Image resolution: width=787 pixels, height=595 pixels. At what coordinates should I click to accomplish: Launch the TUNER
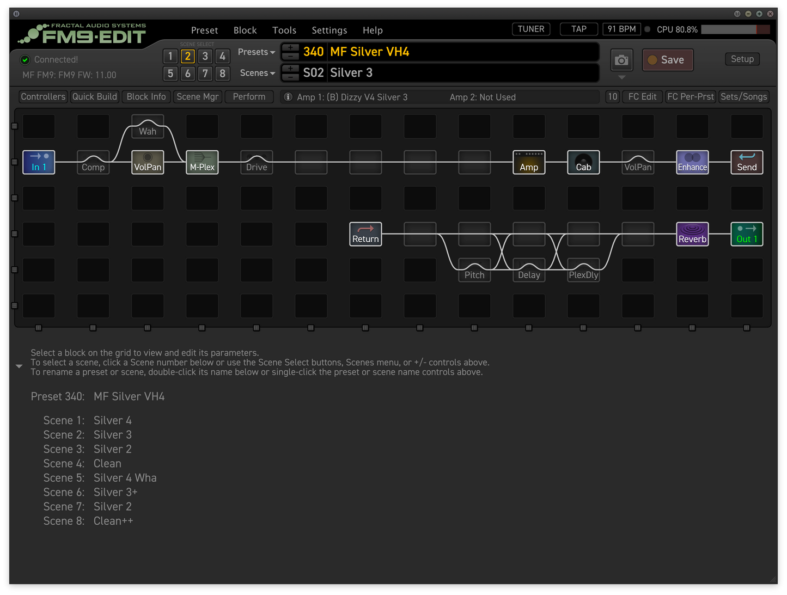pyautogui.click(x=531, y=29)
